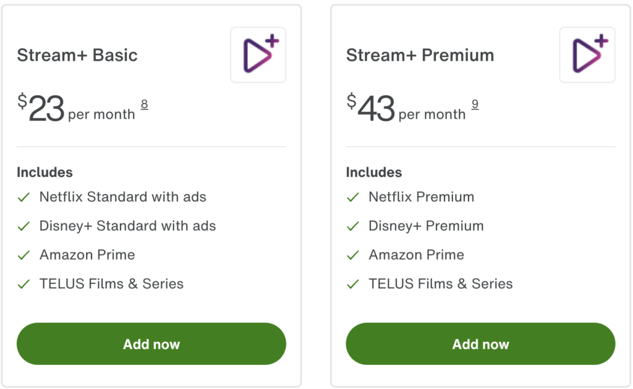Click the checkmark beside Netflix Premium
Viewport: 633px width, 389px height.
352,197
